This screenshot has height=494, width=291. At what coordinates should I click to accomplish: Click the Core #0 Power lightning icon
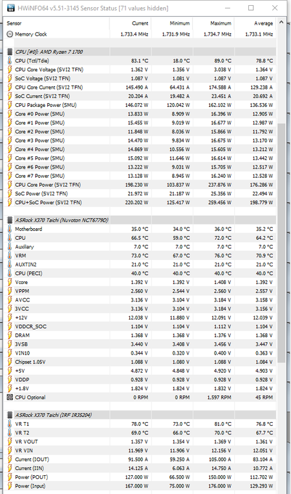tap(10, 113)
